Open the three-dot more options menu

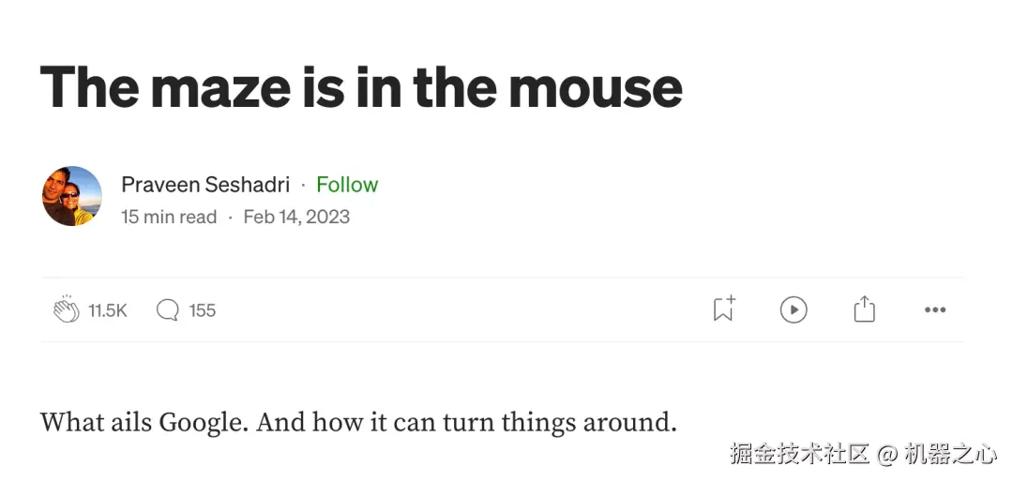[x=934, y=309]
